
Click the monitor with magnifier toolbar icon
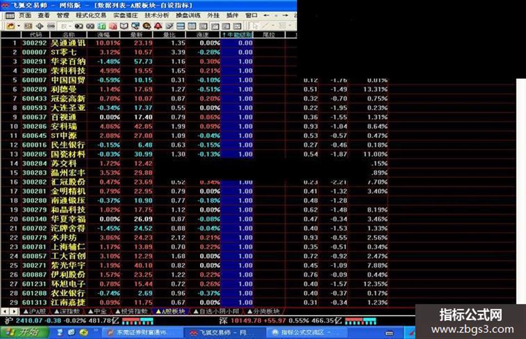click(x=135, y=26)
